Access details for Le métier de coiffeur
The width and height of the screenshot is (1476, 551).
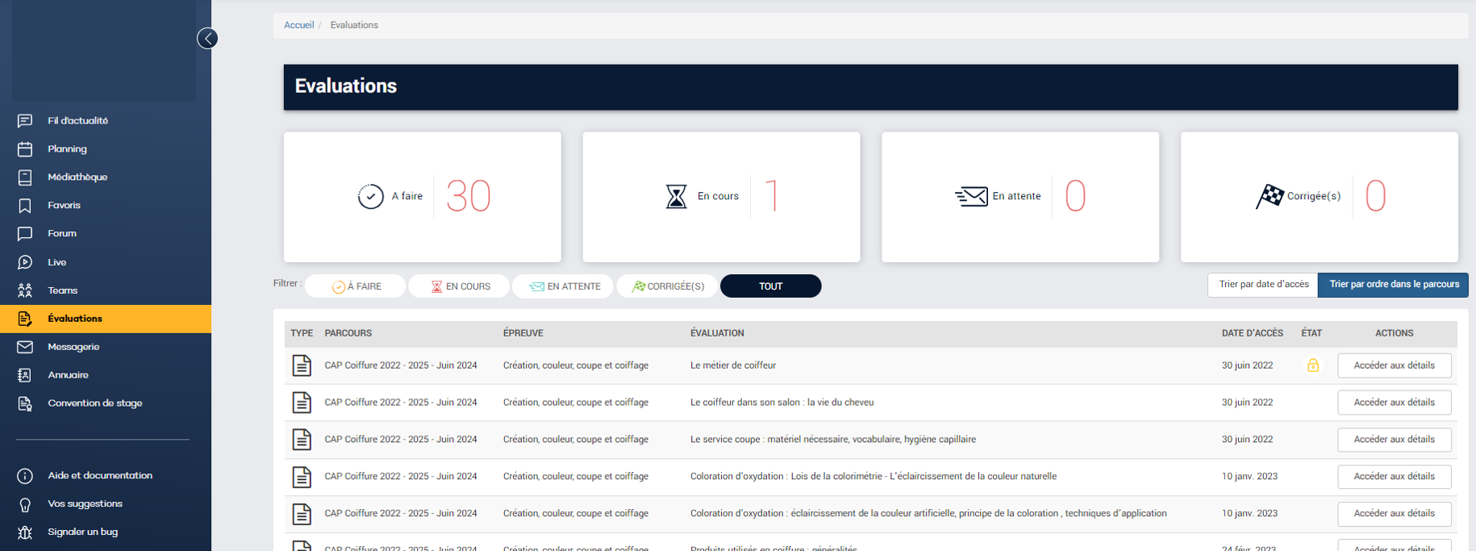(1394, 365)
